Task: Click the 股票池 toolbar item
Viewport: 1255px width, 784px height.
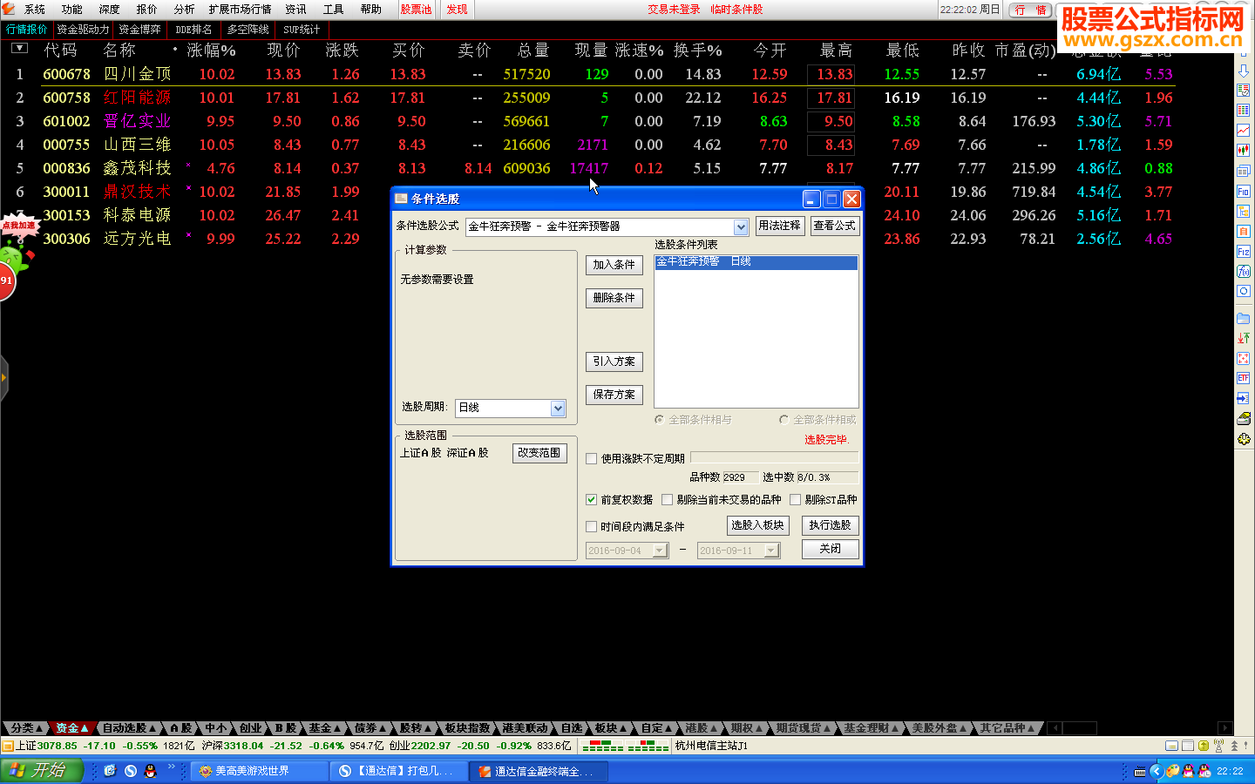Action: (x=416, y=10)
